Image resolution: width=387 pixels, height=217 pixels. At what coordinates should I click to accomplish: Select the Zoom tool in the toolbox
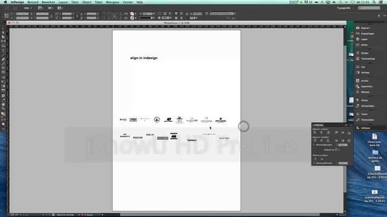click(3, 108)
